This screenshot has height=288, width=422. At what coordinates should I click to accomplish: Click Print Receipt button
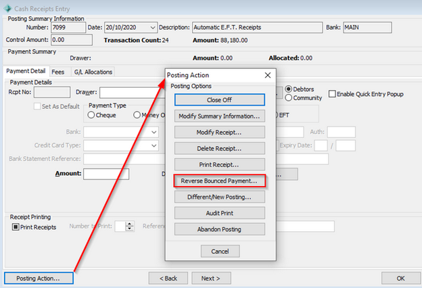220,164
